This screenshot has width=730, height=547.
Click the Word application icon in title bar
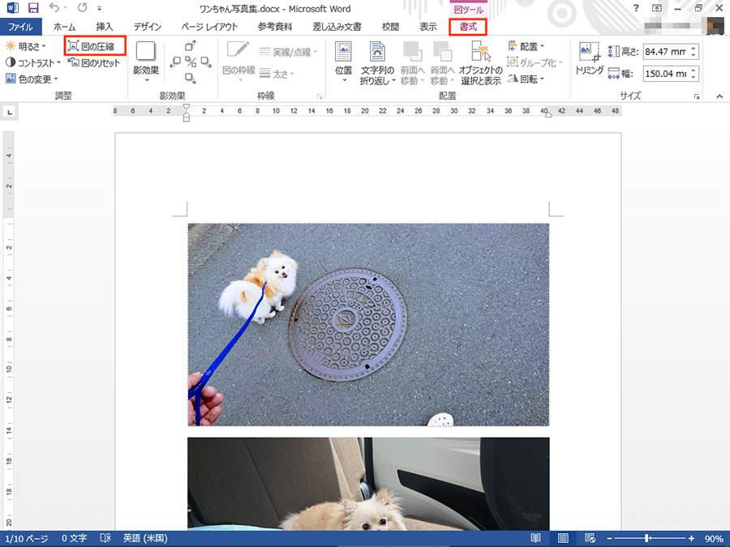coord(12,8)
